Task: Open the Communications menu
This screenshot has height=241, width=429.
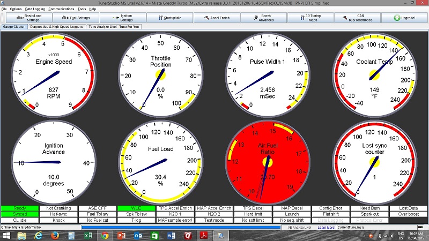Action: coord(61,9)
